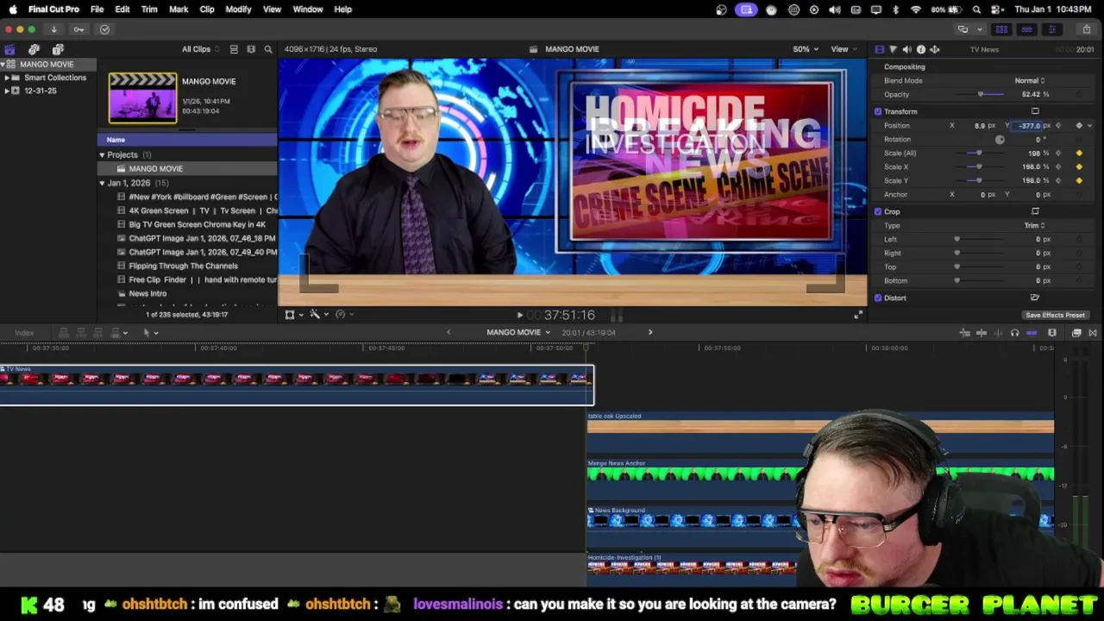Show the Libraries sidebar clapper icon
Viewport: 1104px width, 621px height.
[9, 49]
